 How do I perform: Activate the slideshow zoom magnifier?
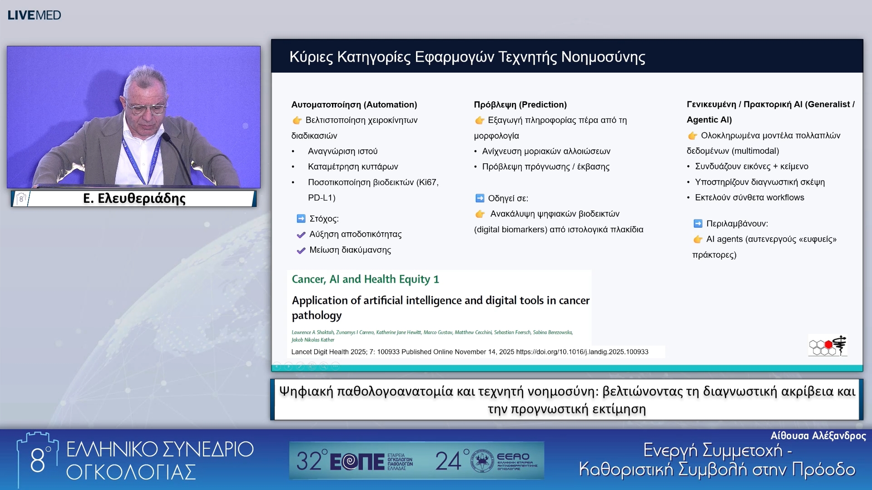(324, 366)
